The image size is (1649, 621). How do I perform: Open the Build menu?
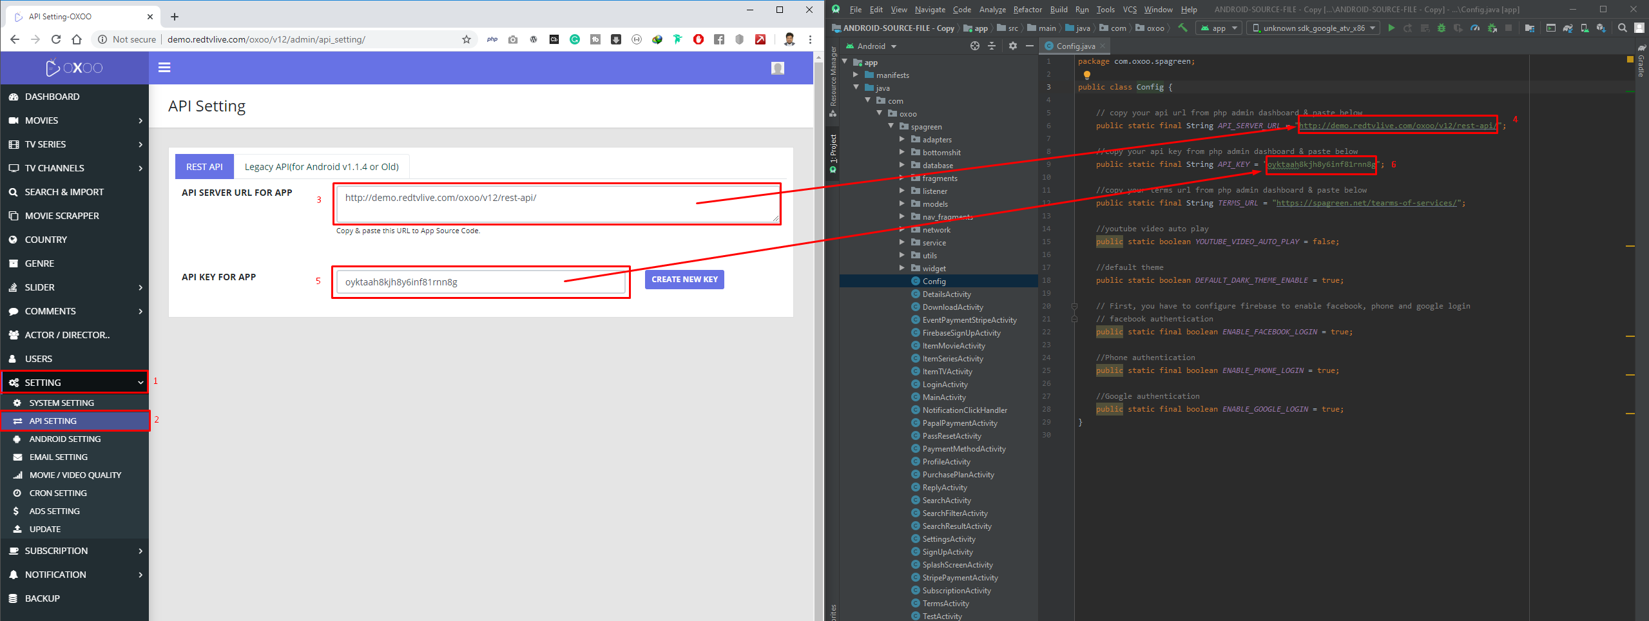[1059, 9]
